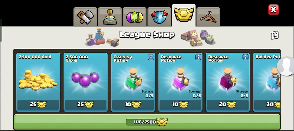294x131 pixels.
Task: Tap the gold coins pile image
Action: pos(38,80)
